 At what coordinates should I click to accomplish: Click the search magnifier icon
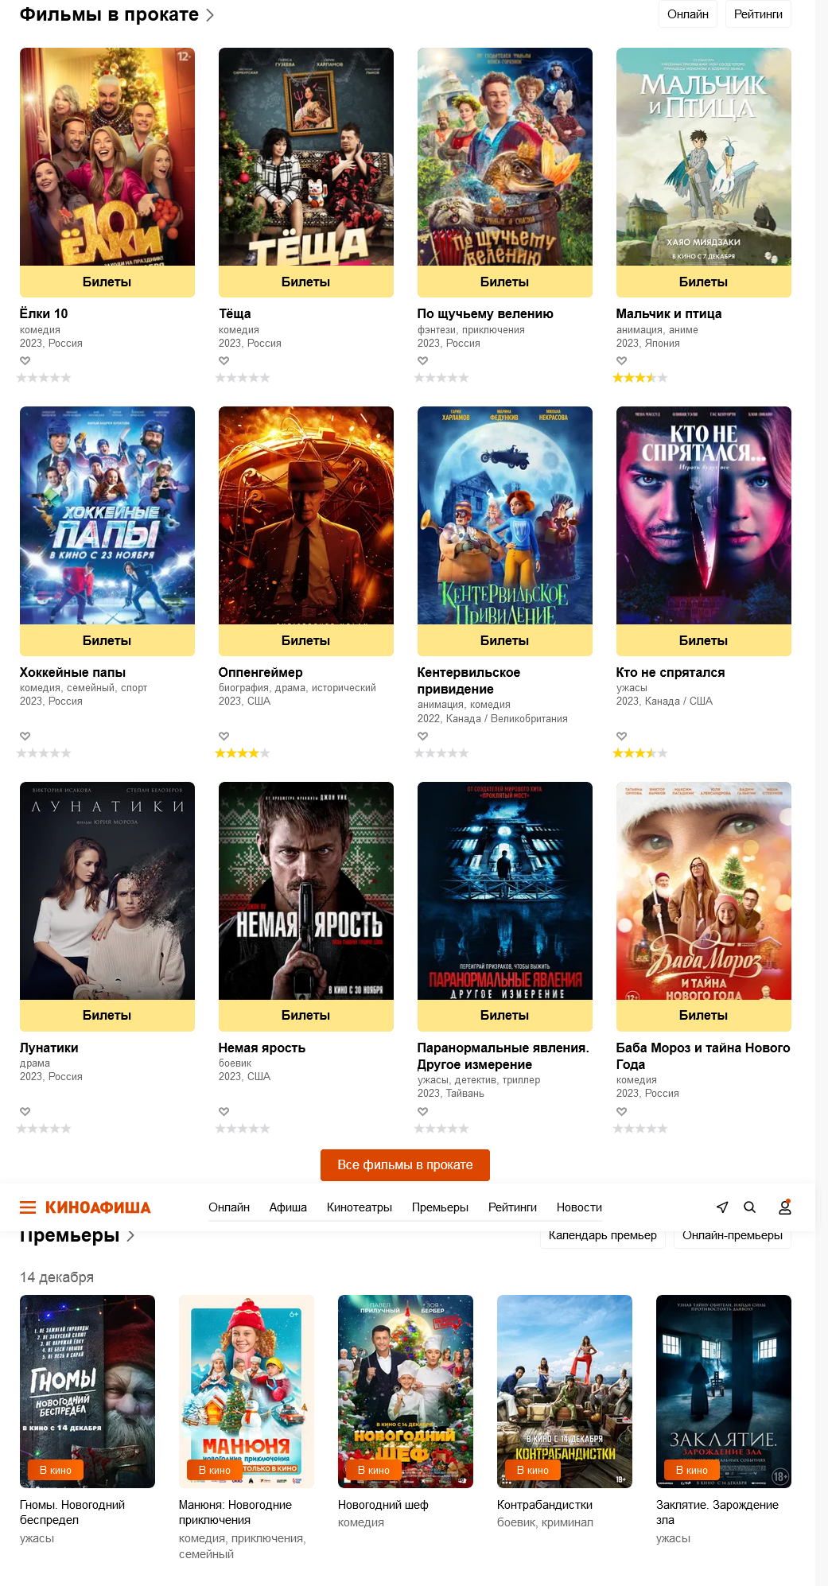749,1207
